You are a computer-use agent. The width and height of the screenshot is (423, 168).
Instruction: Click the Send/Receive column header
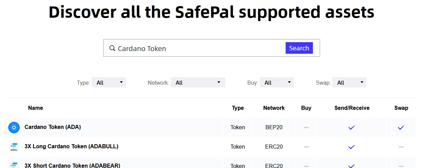(352, 108)
